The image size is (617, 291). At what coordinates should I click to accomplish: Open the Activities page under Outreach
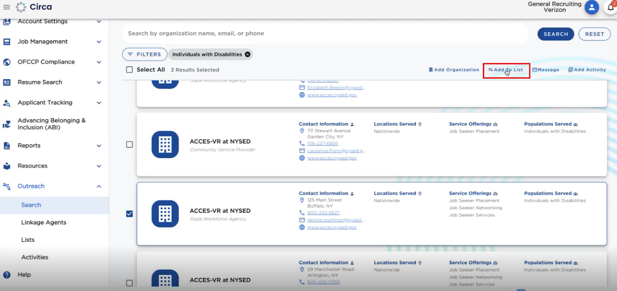tap(35, 257)
